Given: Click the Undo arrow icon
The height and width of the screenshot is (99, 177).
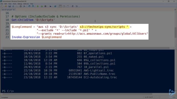Looking at the screenshot, I should click(x=29, y=6).
